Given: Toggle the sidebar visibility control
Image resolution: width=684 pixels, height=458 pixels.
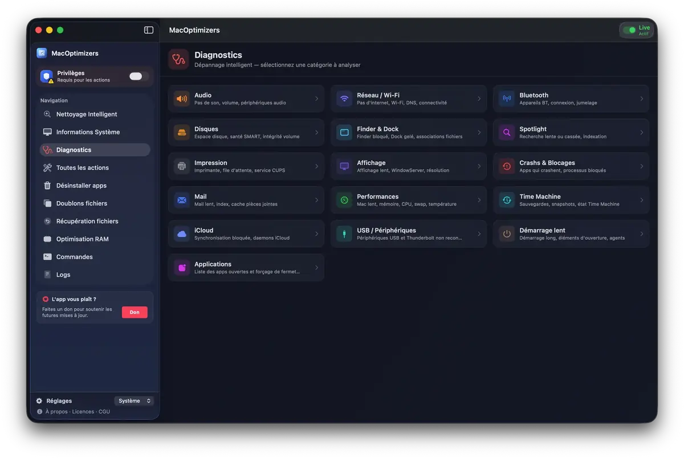Looking at the screenshot, I should tap(148, 30).
